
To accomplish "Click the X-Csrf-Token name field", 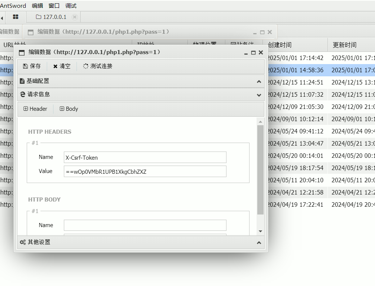I will (145, 157).
